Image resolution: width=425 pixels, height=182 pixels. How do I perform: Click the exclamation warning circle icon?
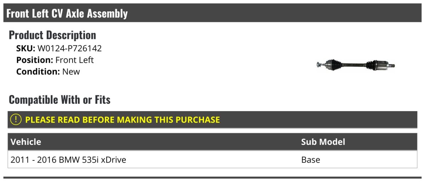pos(16,120)
